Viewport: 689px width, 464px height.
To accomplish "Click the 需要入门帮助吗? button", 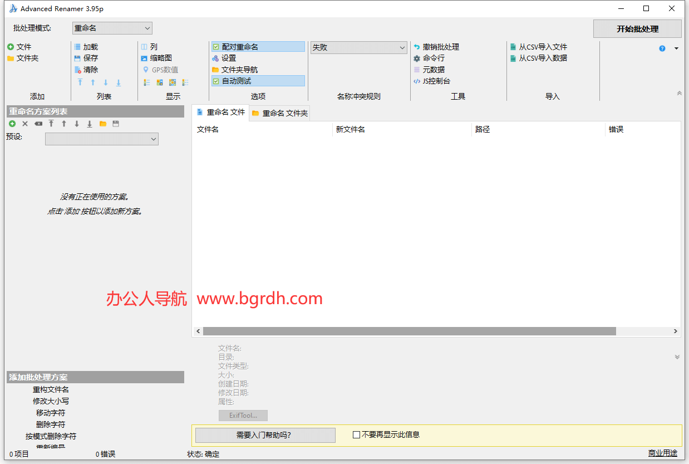I will click(x=265, y=435).
